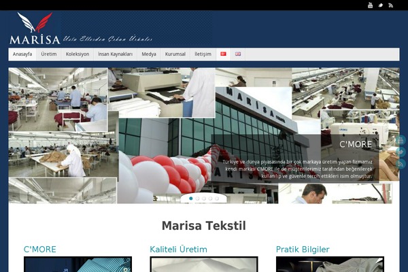Open the RSS feed icon in top bar
Screen dimensions: 408x272
(390, 5)
